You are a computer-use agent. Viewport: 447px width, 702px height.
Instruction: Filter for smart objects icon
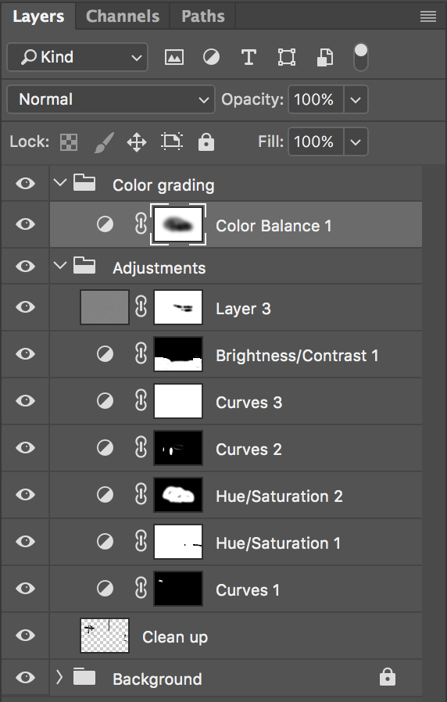(x=325, y=57)
